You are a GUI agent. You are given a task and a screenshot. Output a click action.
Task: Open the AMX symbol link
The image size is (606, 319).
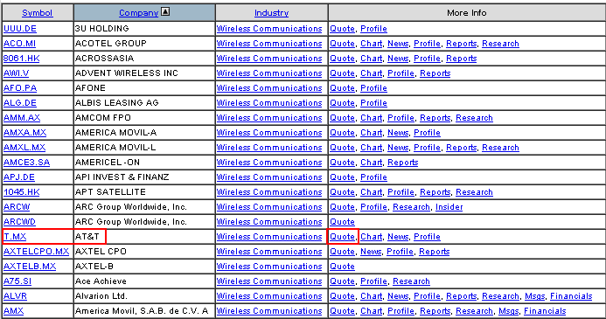(13, 311)
